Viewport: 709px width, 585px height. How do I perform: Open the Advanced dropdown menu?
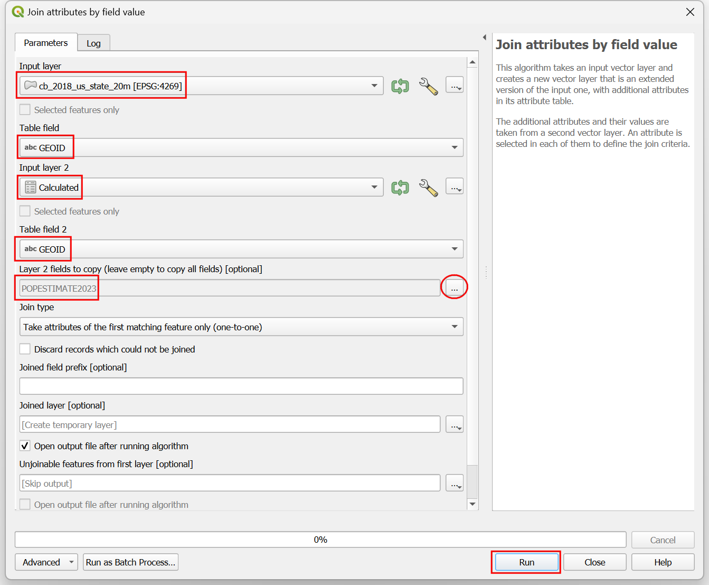46,562
